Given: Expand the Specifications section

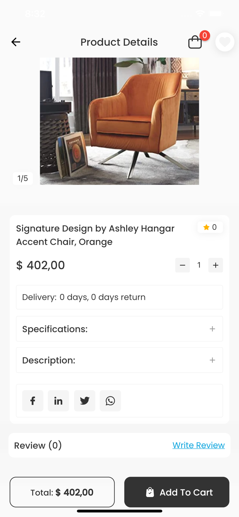Looking at the screenshot, I should coord(119,328).
